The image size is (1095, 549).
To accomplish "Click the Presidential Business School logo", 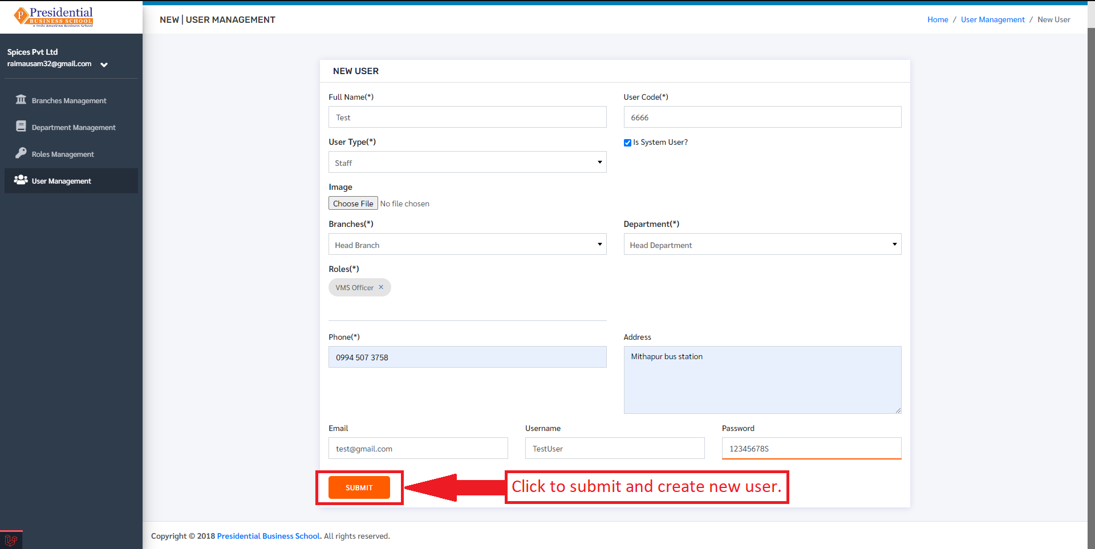I will 54,17.
